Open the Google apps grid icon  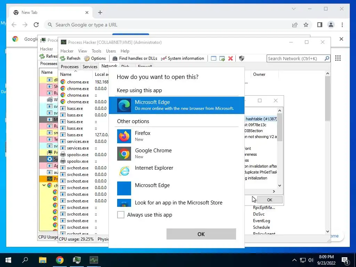(x=338, y=58)
